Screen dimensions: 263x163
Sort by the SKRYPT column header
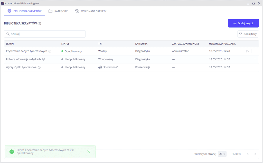coord(10,44)
